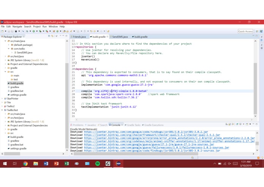The image size is (264, 187).
Task: Open the guava-27.1-jre-sources.jar link
Action: click(x=149, y=144)
